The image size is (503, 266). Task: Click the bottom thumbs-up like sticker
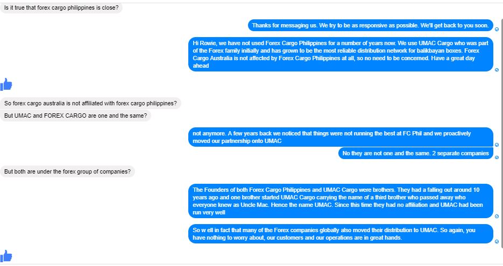[x=6, y=256]
